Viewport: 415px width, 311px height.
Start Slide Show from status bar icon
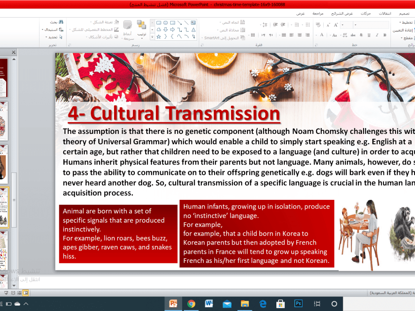(6, 293)
